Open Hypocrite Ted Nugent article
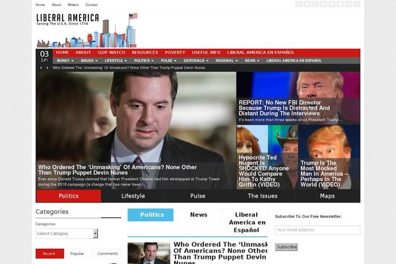This screenshot has height=264, width=396. (263, 171)
